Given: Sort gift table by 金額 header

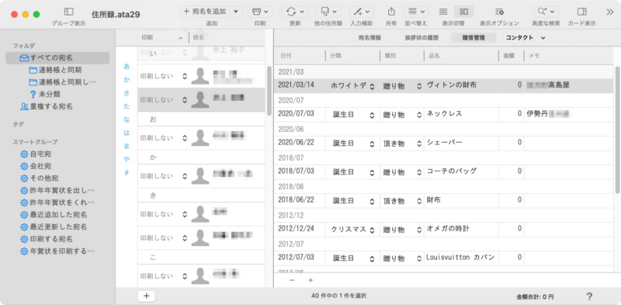Looking at the screenshot, I should pos(511,56).
